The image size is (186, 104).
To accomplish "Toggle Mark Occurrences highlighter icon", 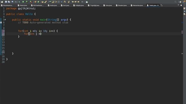I will (x=53, y=2).
